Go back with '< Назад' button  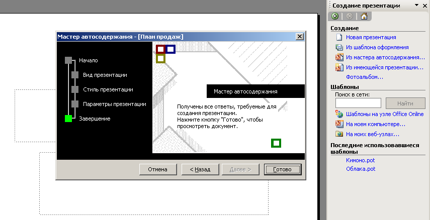coord(200,169)
